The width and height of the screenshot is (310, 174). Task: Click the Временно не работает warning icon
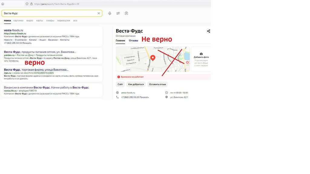pyautogui.click(x=119, y=77)
